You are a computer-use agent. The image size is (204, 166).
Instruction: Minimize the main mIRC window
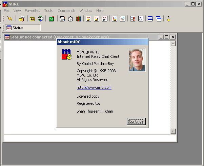[187, 4]
